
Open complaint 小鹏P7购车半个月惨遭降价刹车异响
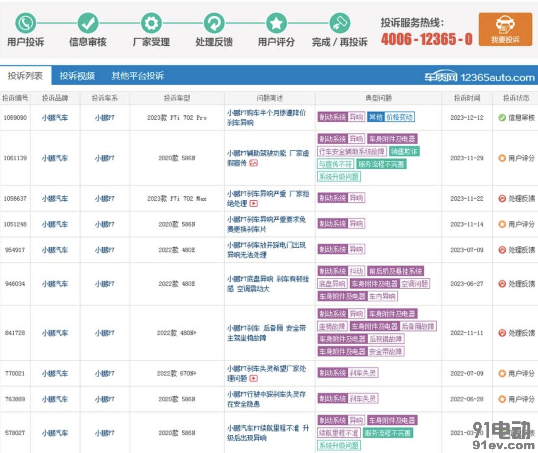pos(266,118)
